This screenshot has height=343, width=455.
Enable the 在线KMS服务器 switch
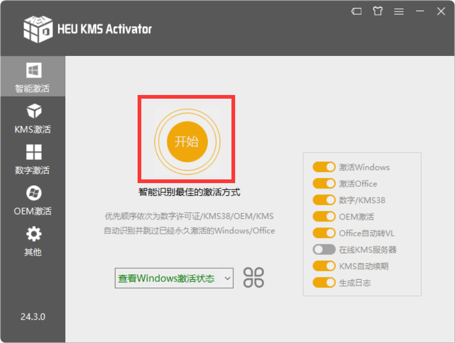pos(324,250)
